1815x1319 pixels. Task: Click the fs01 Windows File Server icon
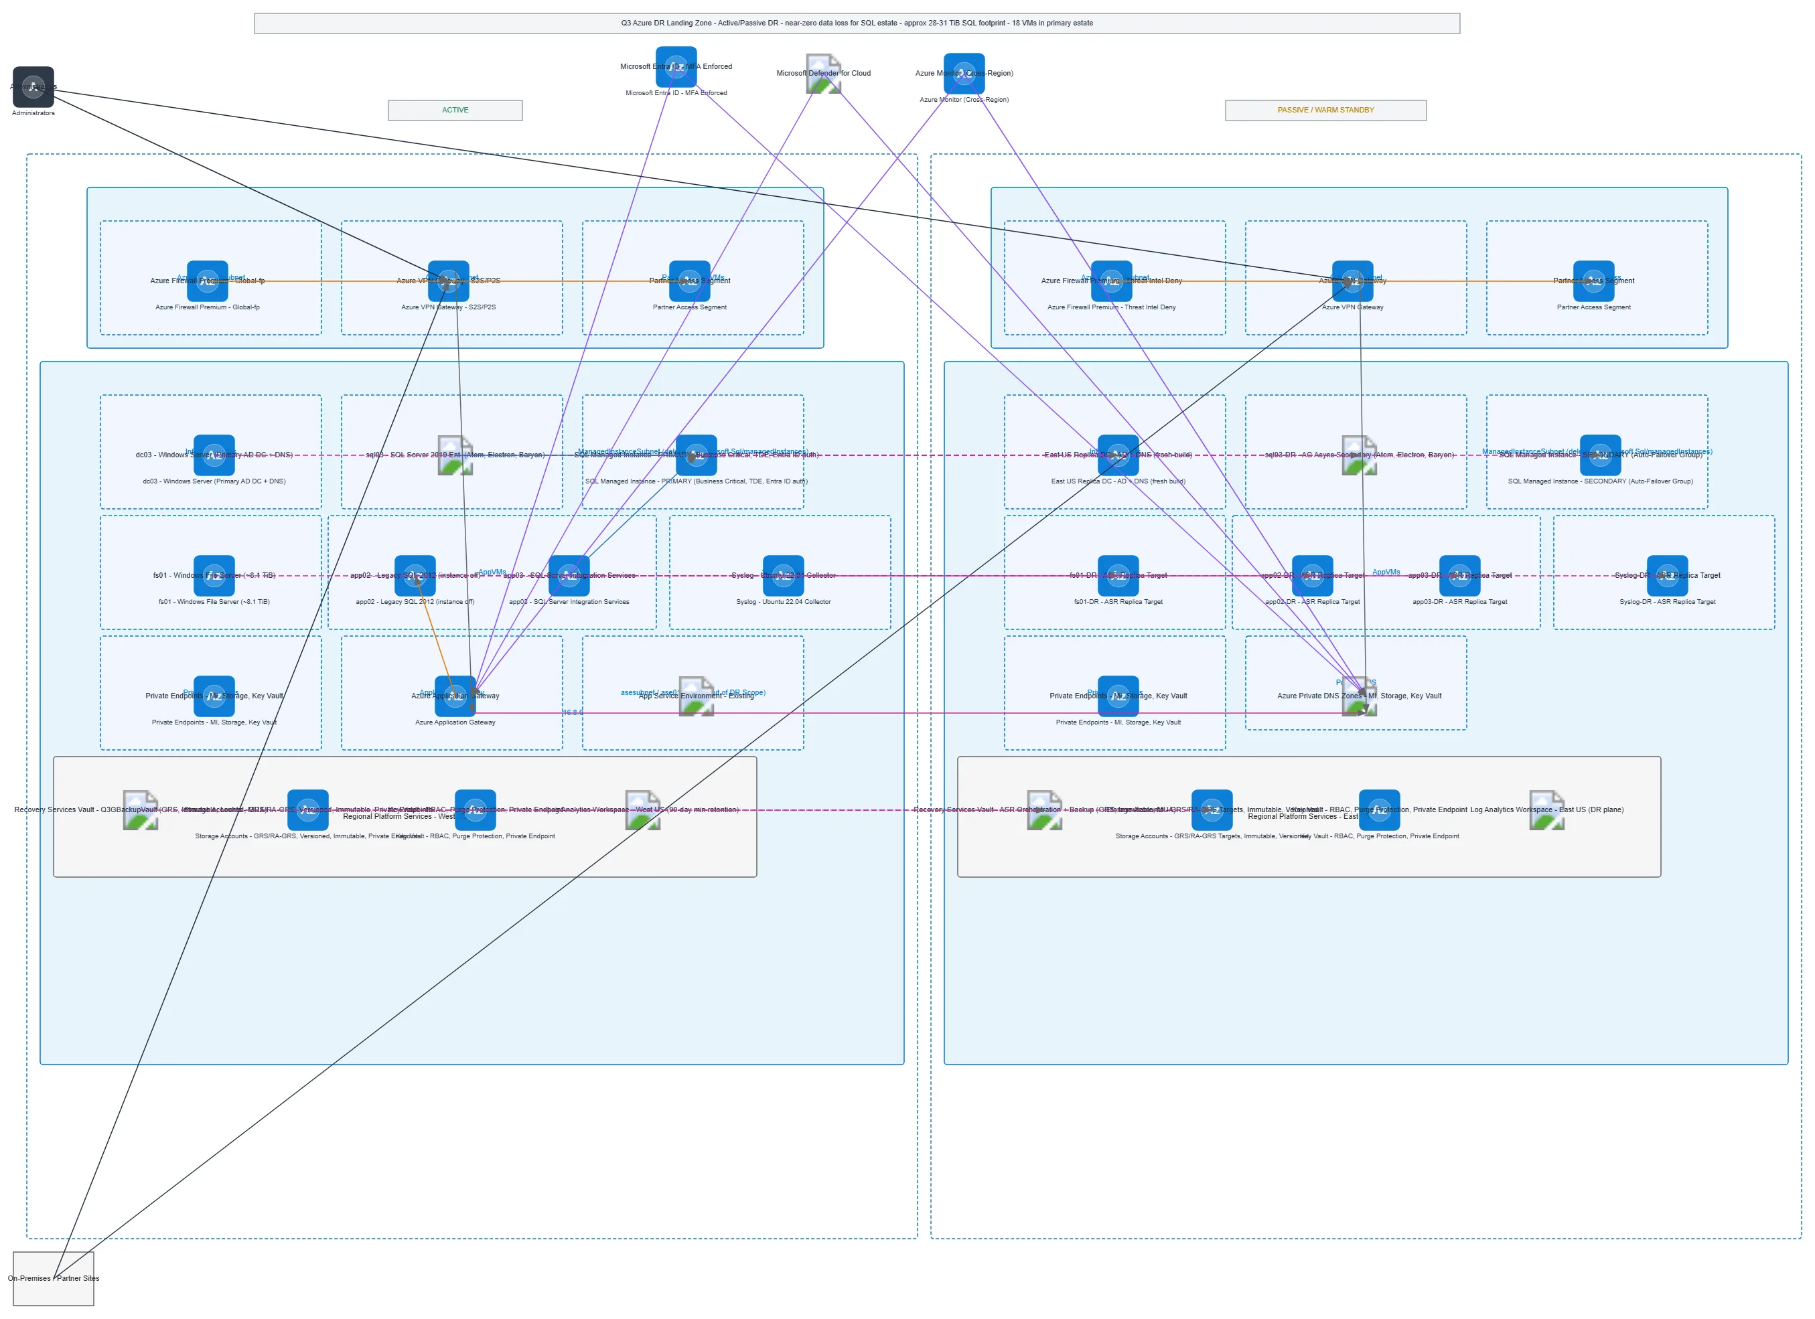tap(214, 576)
